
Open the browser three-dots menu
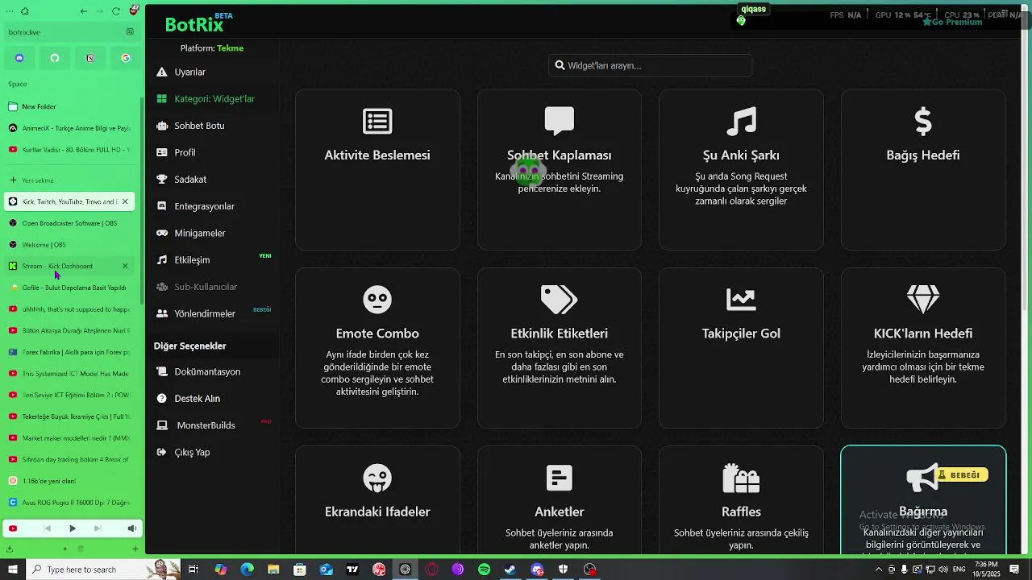click(9, 11)
